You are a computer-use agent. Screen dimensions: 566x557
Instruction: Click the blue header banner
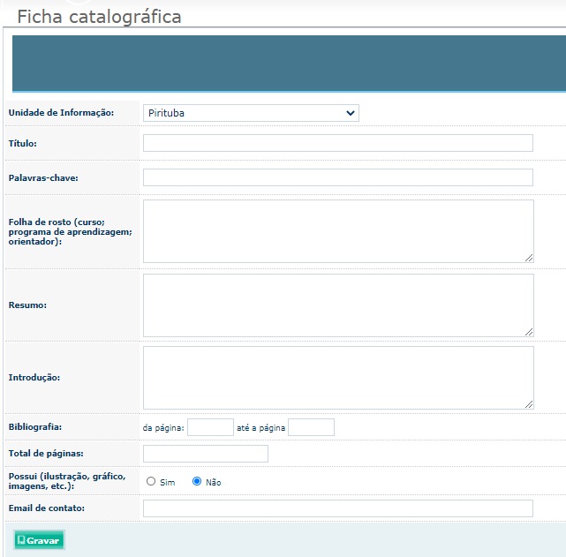click(x=289, y=64)
